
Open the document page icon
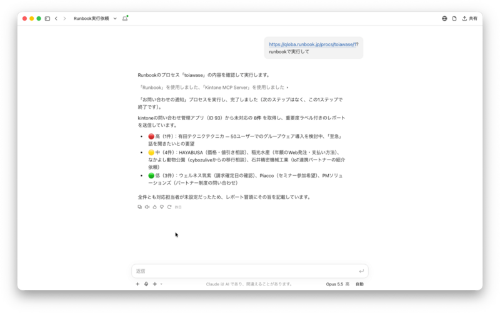click(x=454, y=19)
